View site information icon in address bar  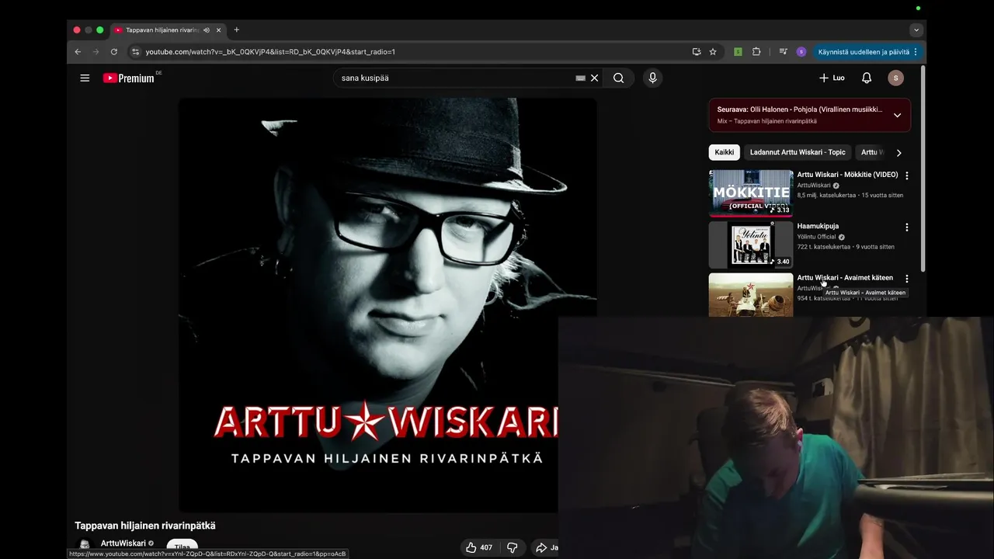coord(135,52)
